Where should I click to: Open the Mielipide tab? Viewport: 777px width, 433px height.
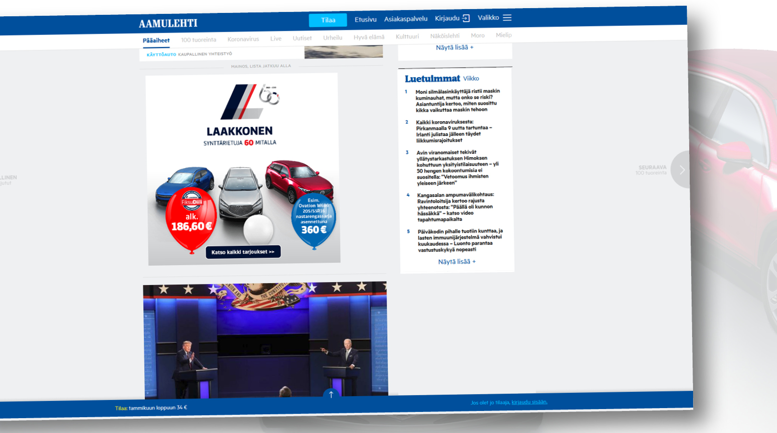[504, 35]
